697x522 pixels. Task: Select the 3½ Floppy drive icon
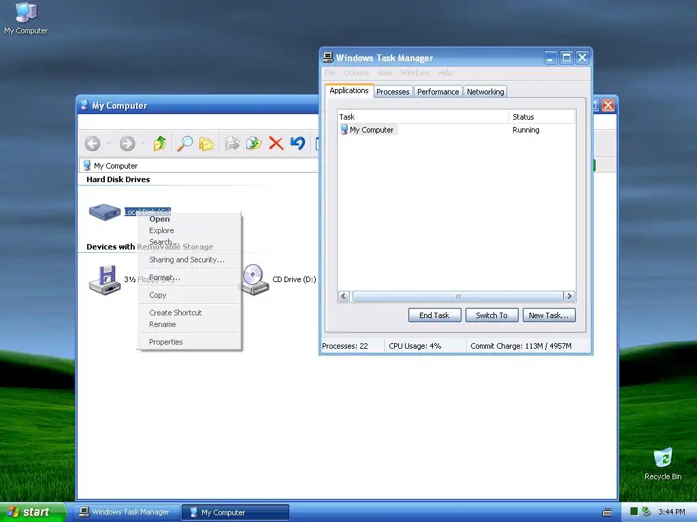pos(105,279)
